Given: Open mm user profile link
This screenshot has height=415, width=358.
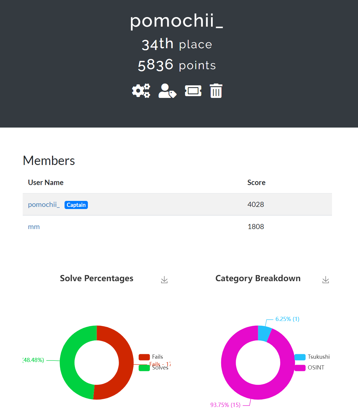Looking at the screenshot, I should (34, 227).
